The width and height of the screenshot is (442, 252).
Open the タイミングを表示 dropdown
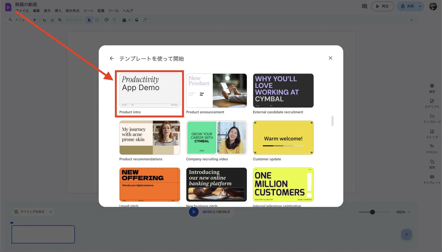[33, 212]
